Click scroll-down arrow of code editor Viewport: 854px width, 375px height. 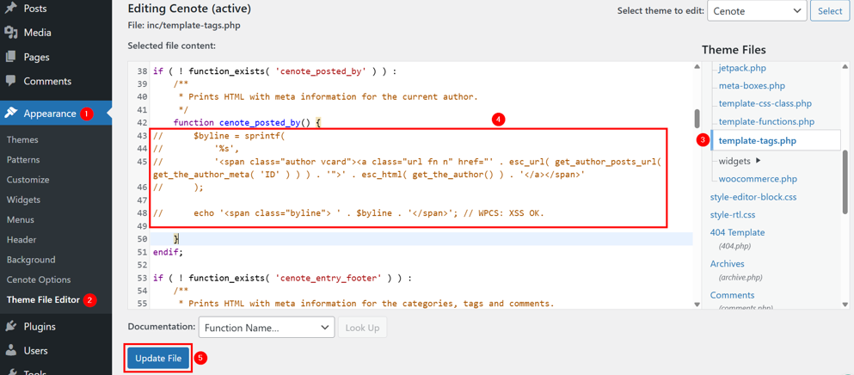697,304
